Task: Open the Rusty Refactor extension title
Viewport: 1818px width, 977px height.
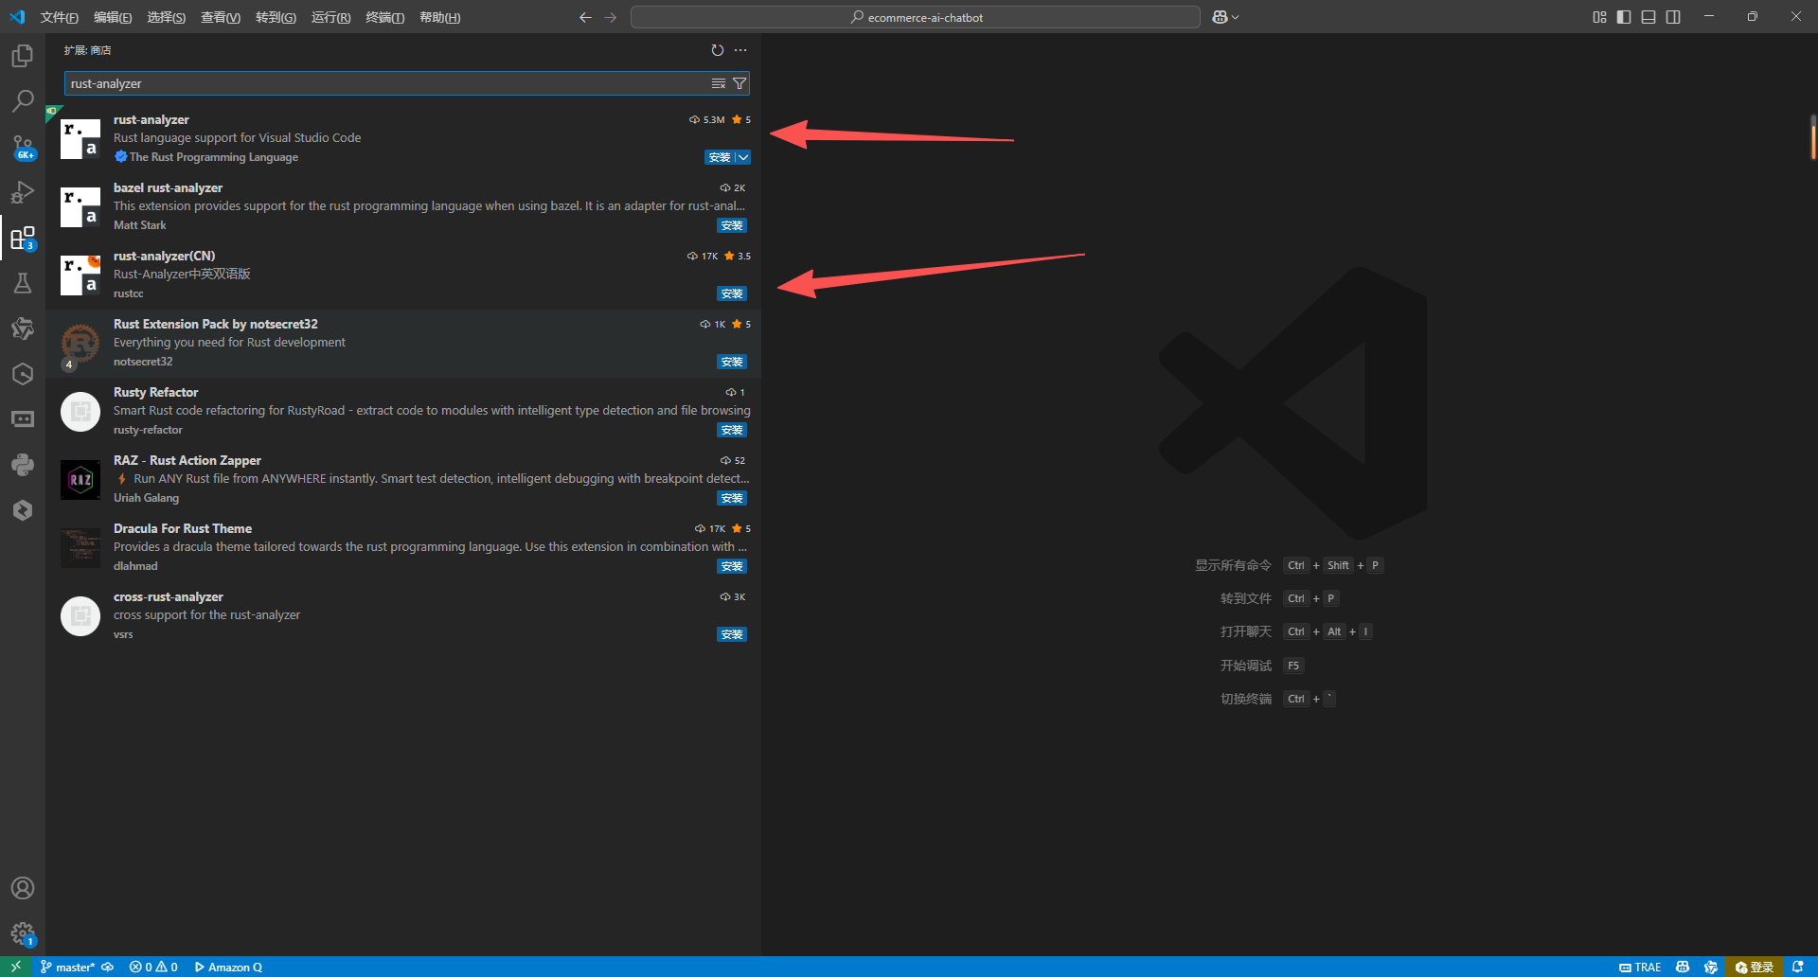Action: tap(156, 392)
